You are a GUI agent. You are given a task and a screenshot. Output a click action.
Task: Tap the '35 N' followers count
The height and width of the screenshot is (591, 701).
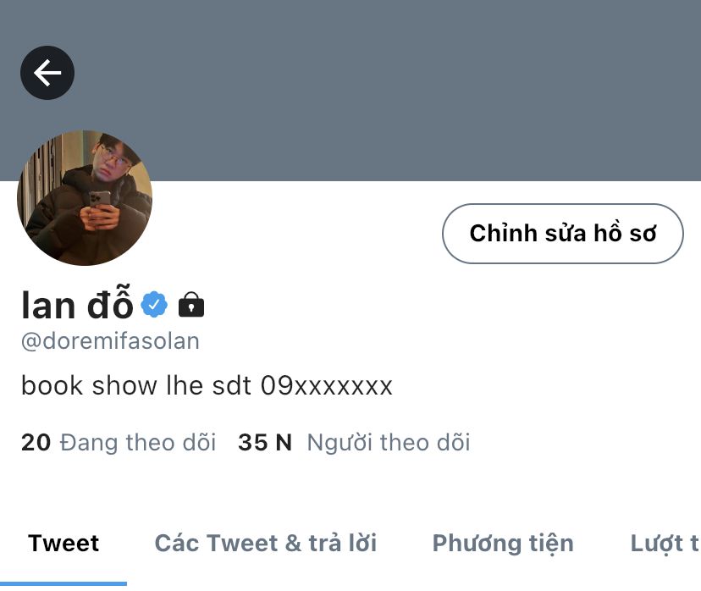pos(265,443)
